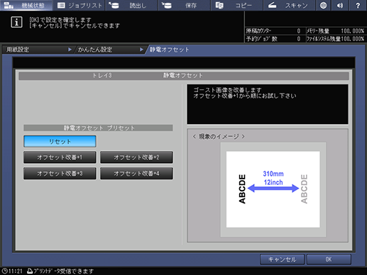Choose the オフセット改善+3 preset
367x275 pixels.
pyautogui.click(x=60, y=174)
